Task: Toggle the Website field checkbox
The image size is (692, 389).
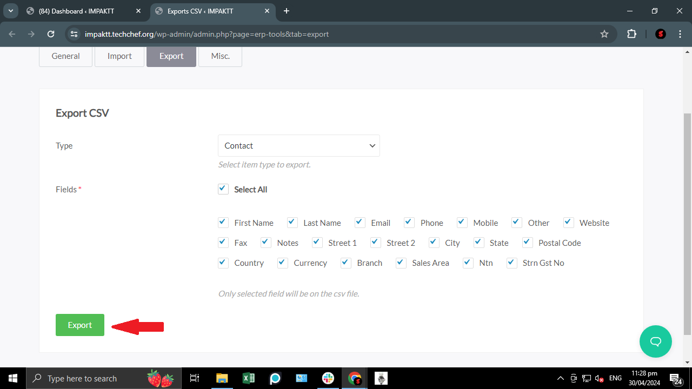Action: [x=569, y=223]
